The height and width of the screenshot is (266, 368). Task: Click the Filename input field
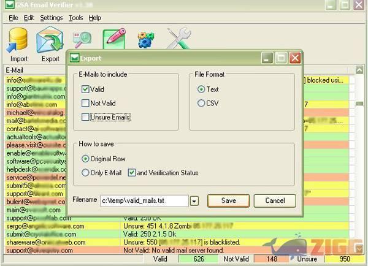[x=144, y=201]
